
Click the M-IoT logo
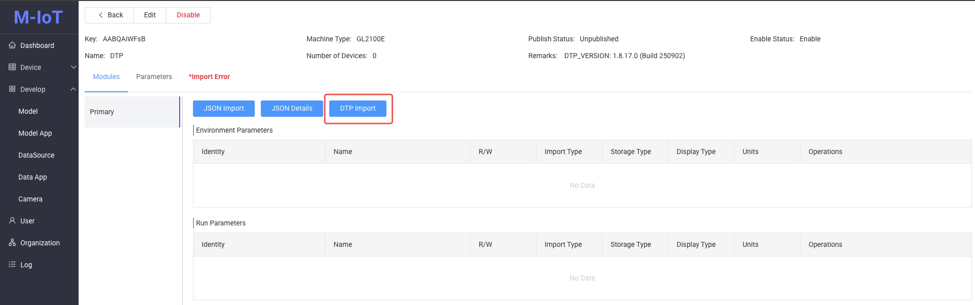pyautogui.click(x=38, y=18)
